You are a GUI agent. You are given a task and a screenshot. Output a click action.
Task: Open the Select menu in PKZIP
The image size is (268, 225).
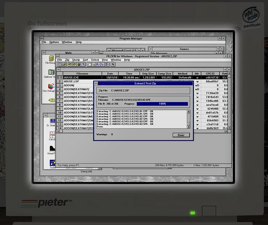(95, 60)
